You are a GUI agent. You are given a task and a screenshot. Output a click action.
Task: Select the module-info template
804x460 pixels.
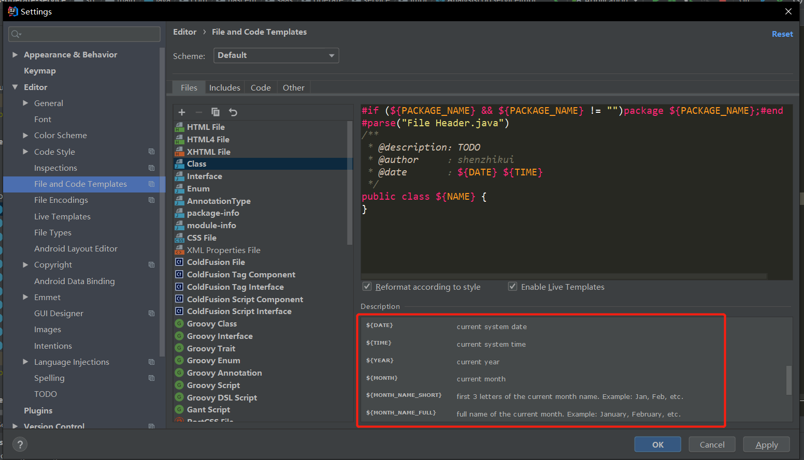tap(211, 225)
